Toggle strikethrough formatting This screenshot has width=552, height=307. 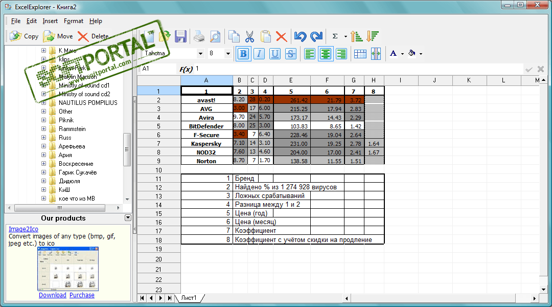pyautogui.click(x=290, y=54)
